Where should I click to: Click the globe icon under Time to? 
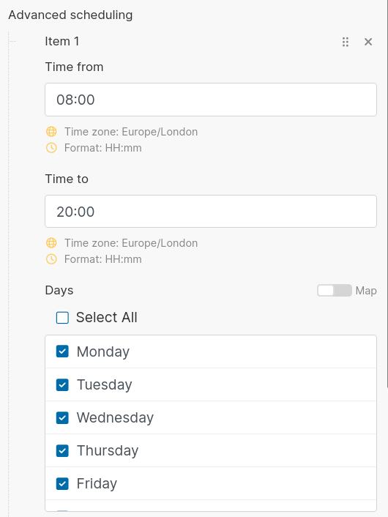click(x=51, y=243)
